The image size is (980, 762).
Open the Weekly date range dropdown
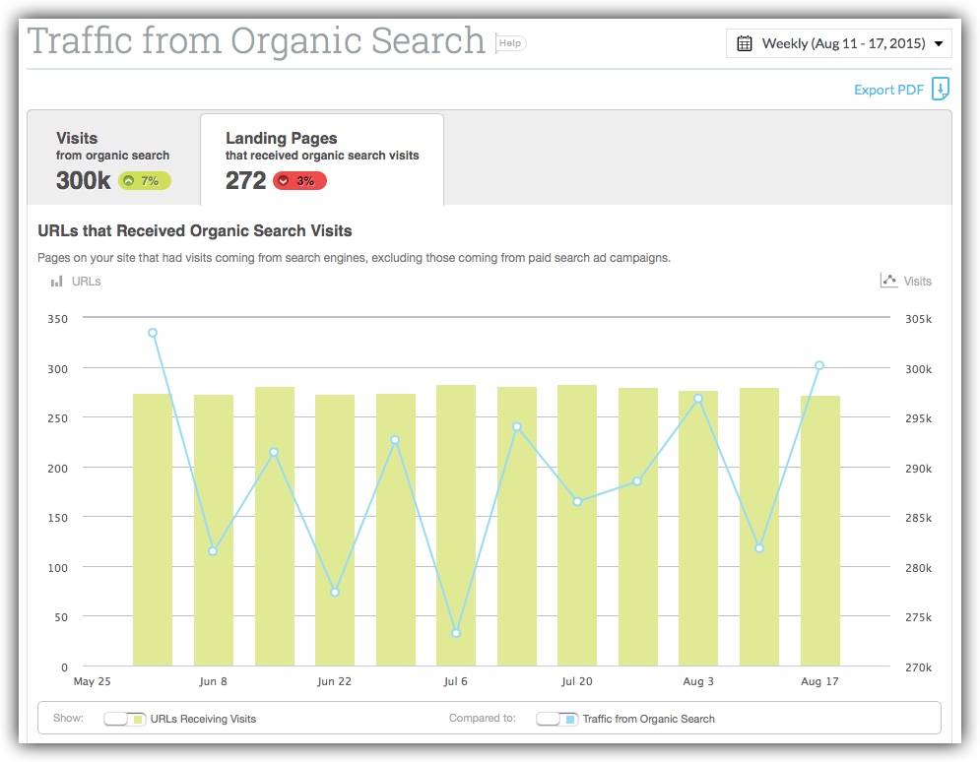pyautogui.click(x=839, y=43)
